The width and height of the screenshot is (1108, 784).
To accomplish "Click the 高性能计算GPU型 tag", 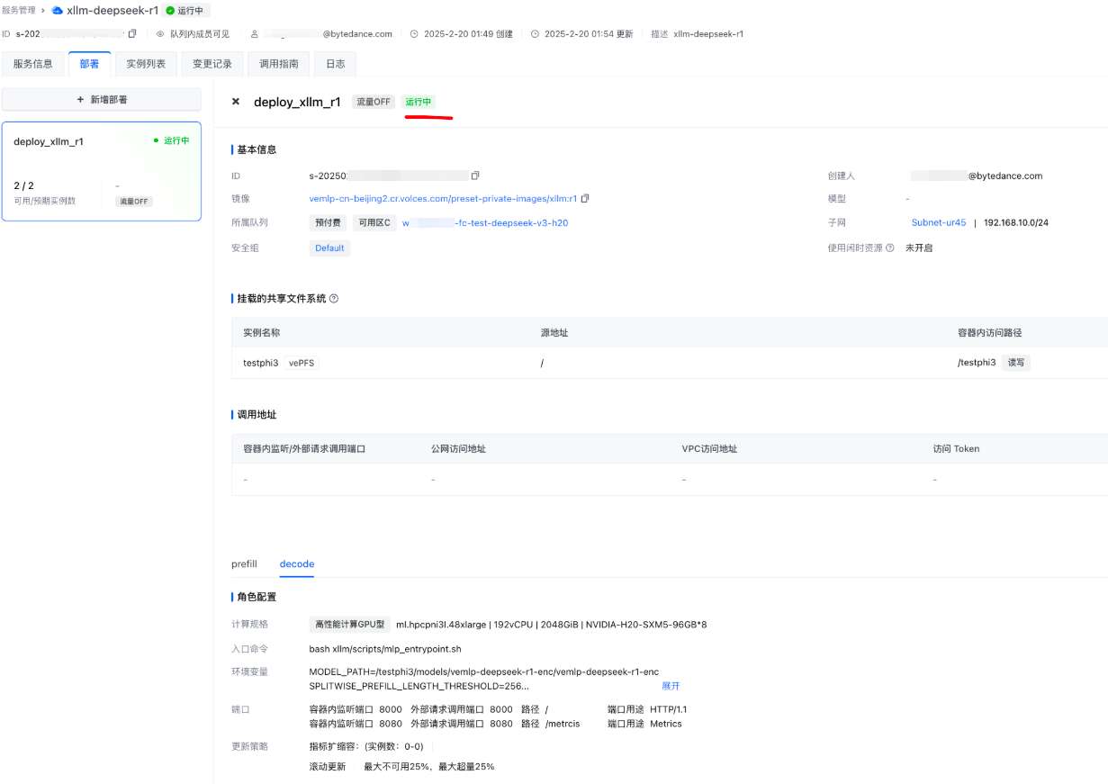I will point(350,625).
